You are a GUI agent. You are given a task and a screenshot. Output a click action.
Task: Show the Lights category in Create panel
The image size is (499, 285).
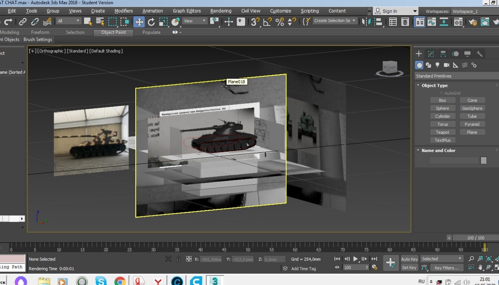(437, 65)
